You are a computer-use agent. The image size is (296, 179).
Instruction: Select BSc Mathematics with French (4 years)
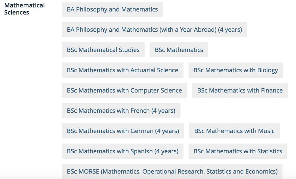[x=121, y=111]
